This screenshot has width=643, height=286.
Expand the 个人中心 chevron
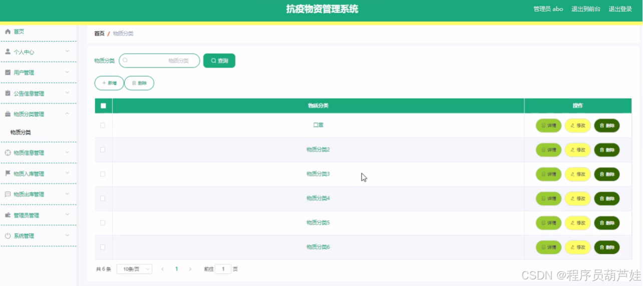pos(67,52)
